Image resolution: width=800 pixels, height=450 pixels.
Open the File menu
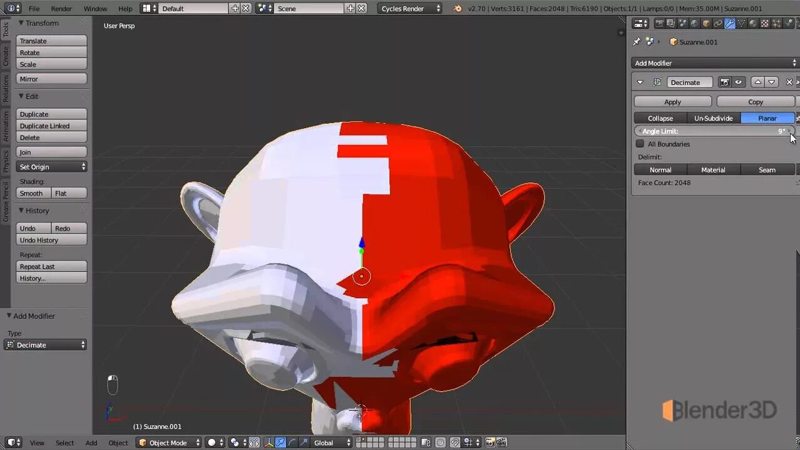(x=34, y=8)
